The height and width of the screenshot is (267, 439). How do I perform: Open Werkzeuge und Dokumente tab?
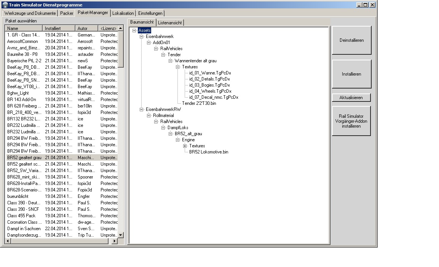point(30,13)
